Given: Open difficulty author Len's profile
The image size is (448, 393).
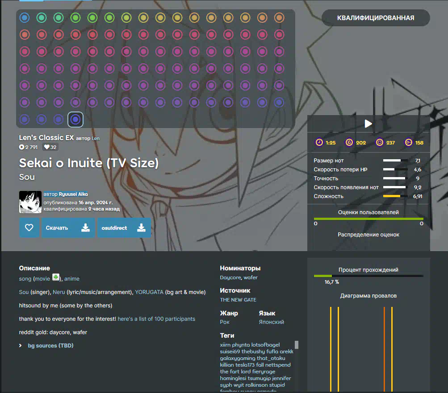Looking at the screenshot, I should (x=96, y=138).
